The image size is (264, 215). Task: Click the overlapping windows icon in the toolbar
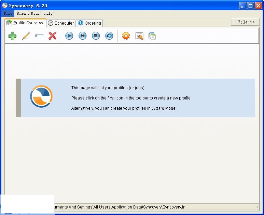tap(152, 36)
